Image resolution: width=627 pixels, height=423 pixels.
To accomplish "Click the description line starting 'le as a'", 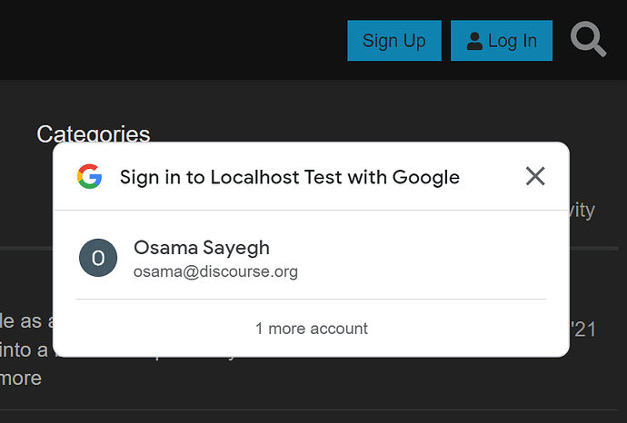I will click(x=26, y=321).
